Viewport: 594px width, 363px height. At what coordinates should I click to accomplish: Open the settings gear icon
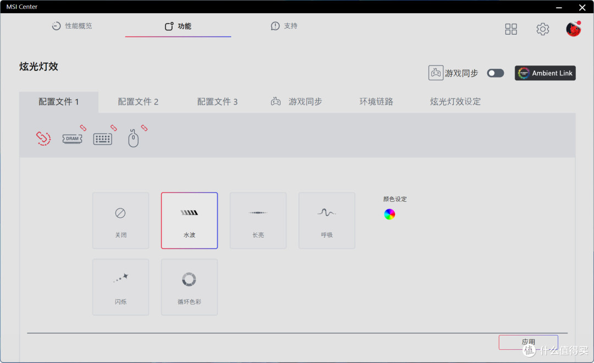coord(542,29)
